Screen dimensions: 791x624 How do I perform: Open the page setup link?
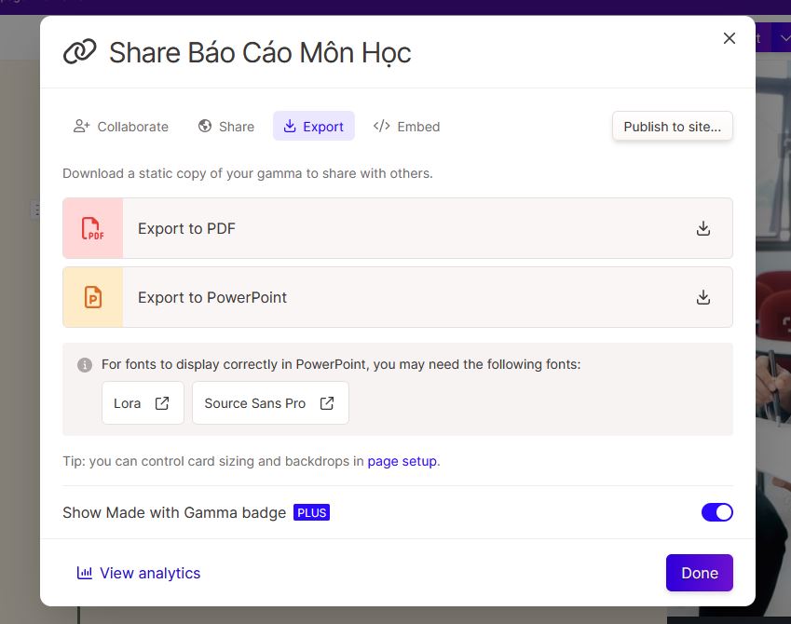(402, 461)
